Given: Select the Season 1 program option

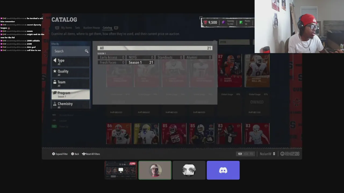Looking at the screenshot, I should (141, 62).
